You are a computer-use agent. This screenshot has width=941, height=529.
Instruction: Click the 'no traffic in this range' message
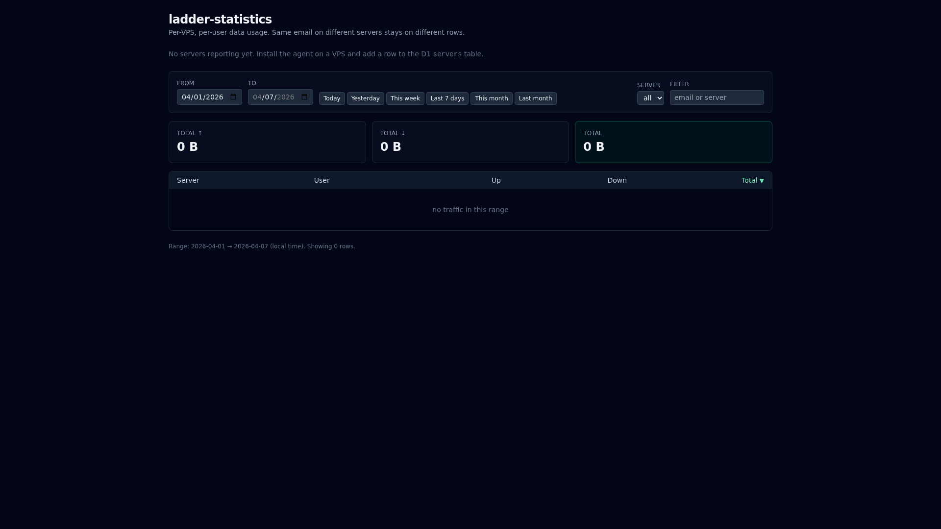470,210
